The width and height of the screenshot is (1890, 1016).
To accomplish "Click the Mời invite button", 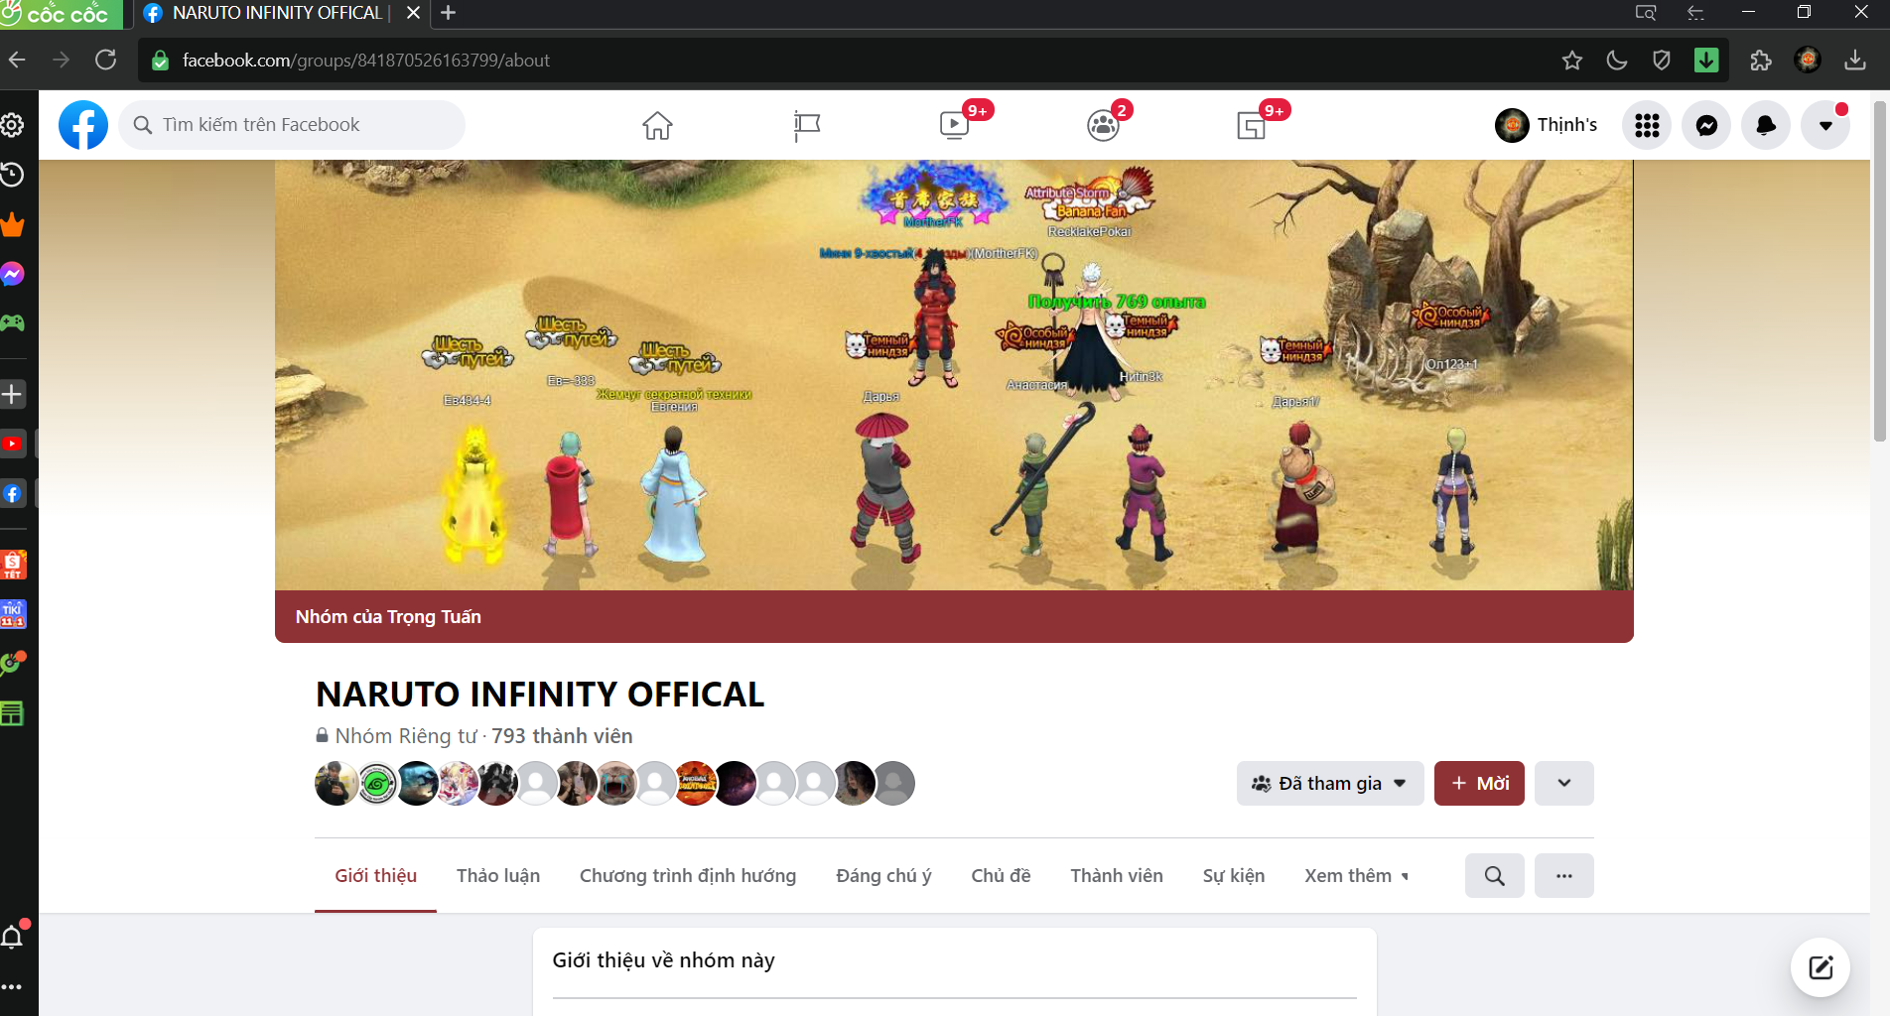I will tap(1479, 784).
